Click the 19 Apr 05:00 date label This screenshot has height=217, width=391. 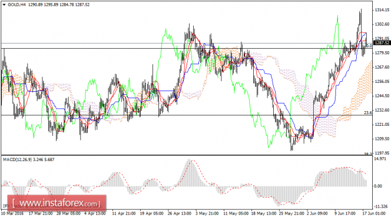coord(151,213)
